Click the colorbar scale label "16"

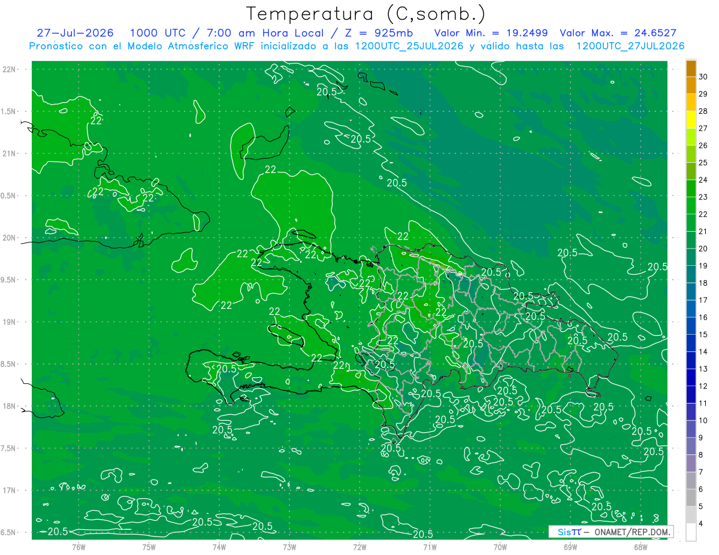pyautogui.click(x=703, y=317)
